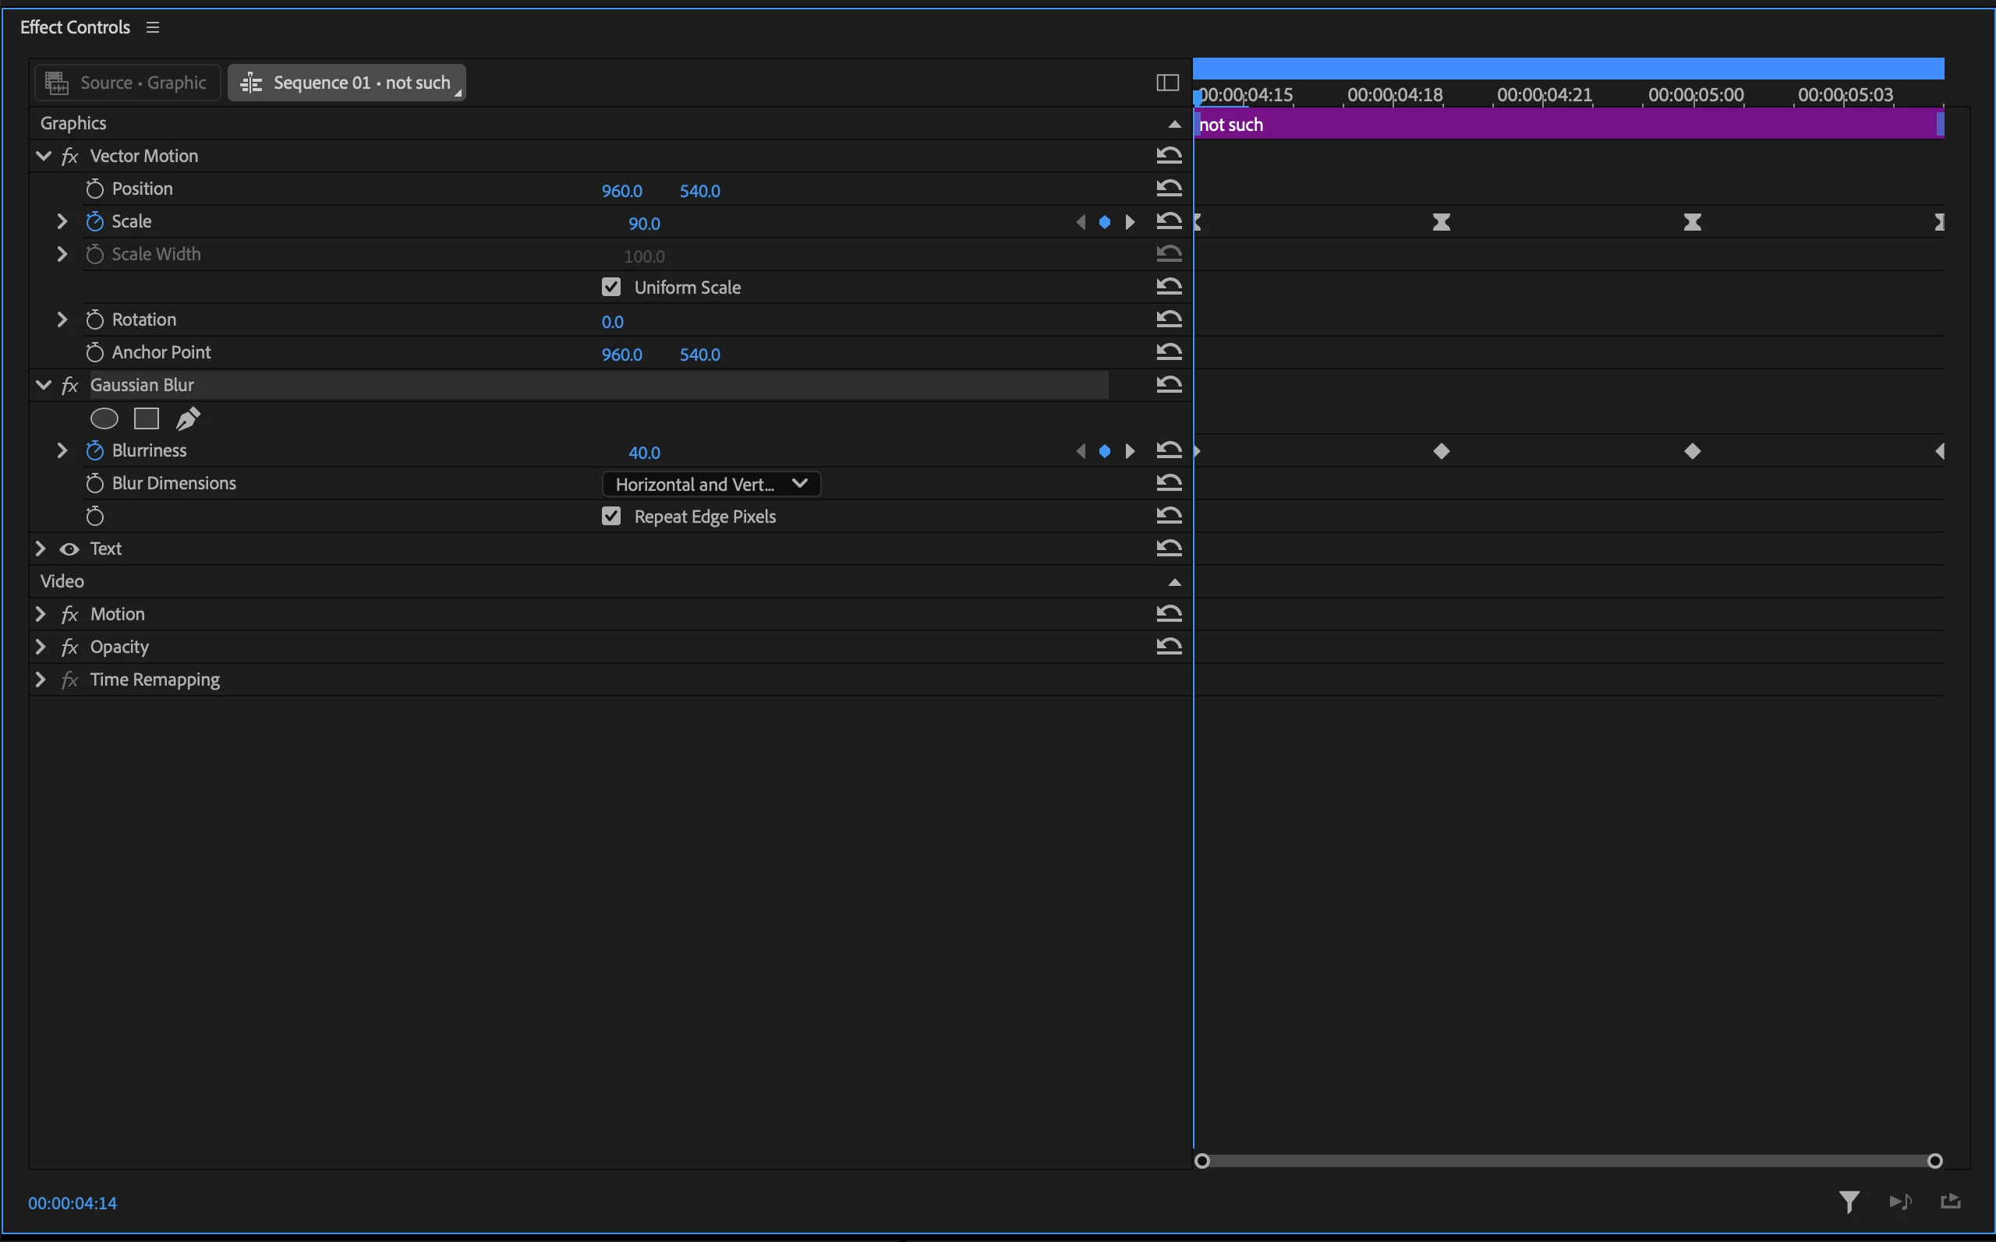
Task: Reset the Position parameter
Action: point(1169,187)
